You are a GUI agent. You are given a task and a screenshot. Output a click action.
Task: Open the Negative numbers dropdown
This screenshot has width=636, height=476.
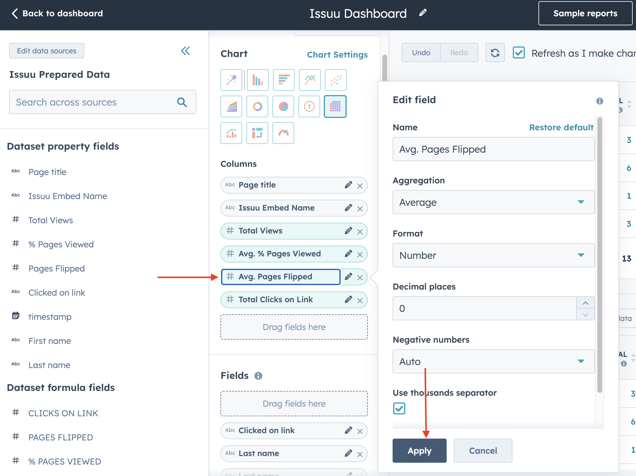(493, 361)
